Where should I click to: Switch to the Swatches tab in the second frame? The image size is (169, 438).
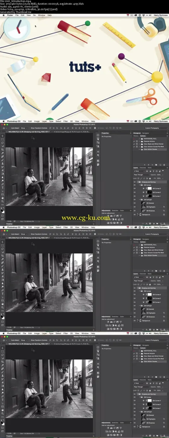pos(115,316)
